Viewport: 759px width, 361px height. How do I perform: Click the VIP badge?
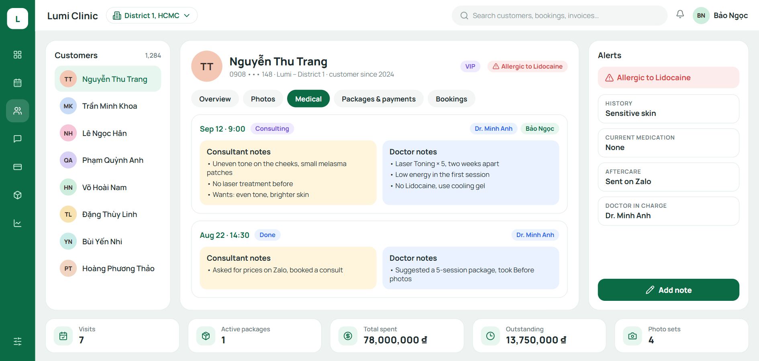pos(470,67)
